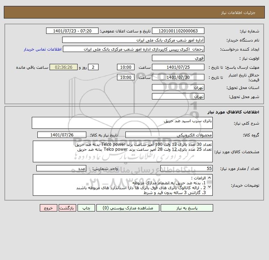
Task: Click the چاپ print button
Action: click(x=86, y=208)
